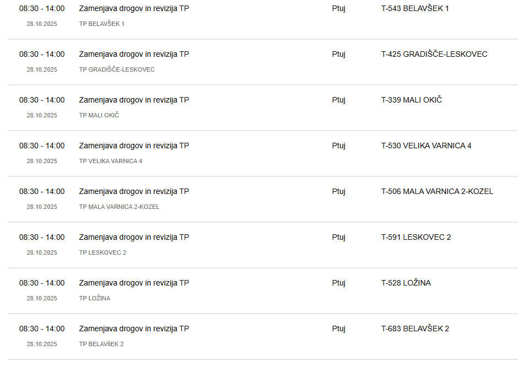Screen dimensions: 518x366
Task: Click the small TP MALA VARNICA 2-KOZEL subtitle
Action: (119, 207)
